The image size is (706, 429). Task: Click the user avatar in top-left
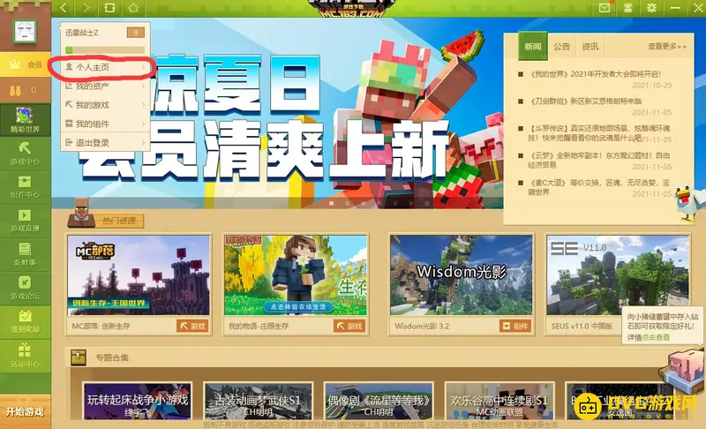25,28
